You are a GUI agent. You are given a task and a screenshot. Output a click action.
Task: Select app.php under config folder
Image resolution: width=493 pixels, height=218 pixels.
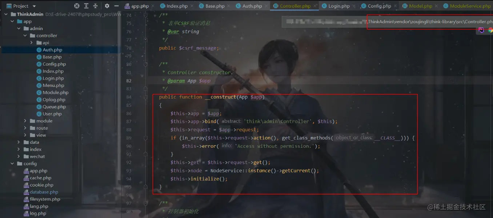click(x=39, y=171)
